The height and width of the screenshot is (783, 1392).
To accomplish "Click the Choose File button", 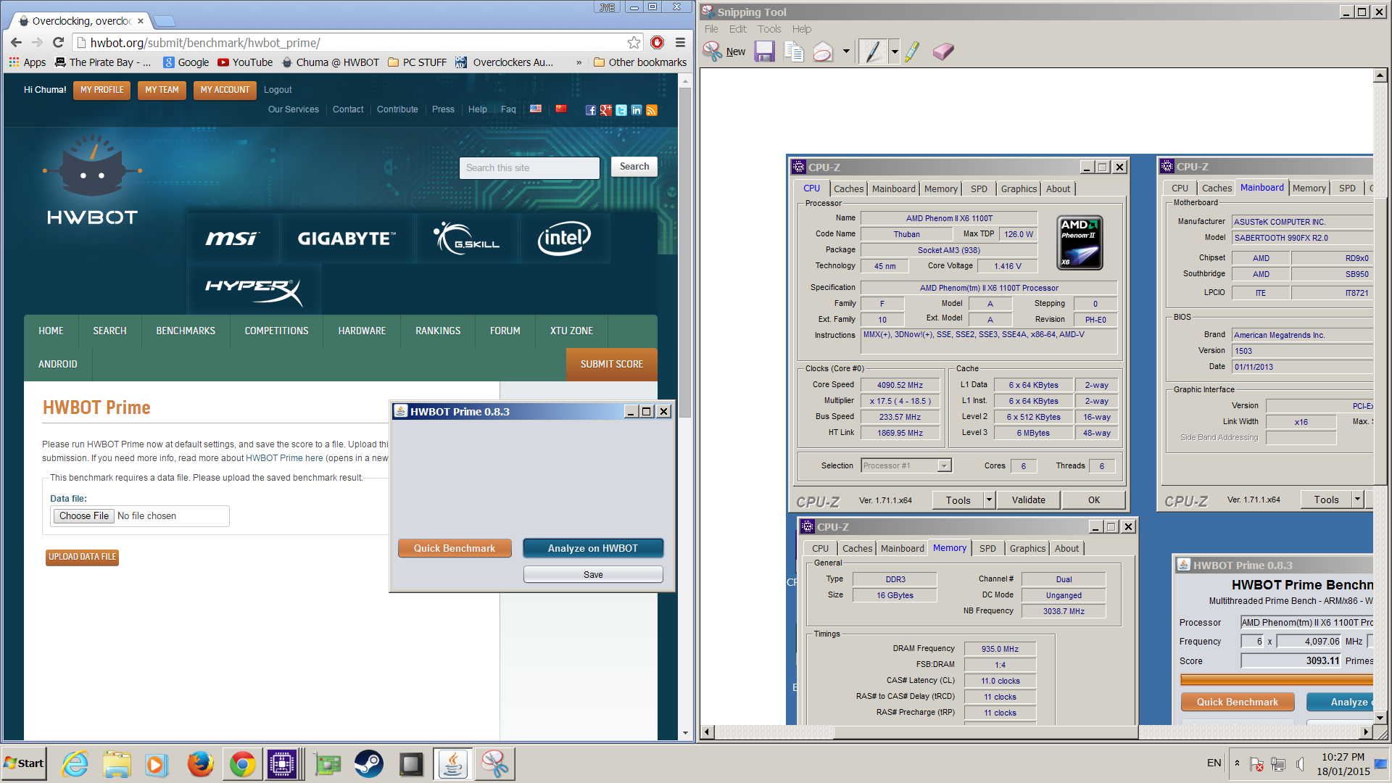I will pos(84,515).
